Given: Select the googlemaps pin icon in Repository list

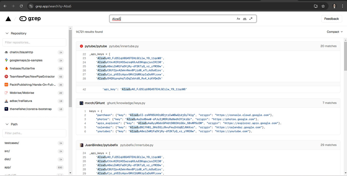Looking at the screenshot, I should click(6, 60).
